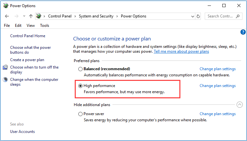The image size is (247, 141).
Task: Click into the Search Control Panel field
Action: pos(220,16)
